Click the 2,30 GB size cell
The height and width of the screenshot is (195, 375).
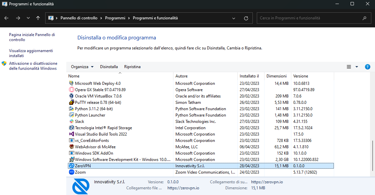(x=282, y=160)
